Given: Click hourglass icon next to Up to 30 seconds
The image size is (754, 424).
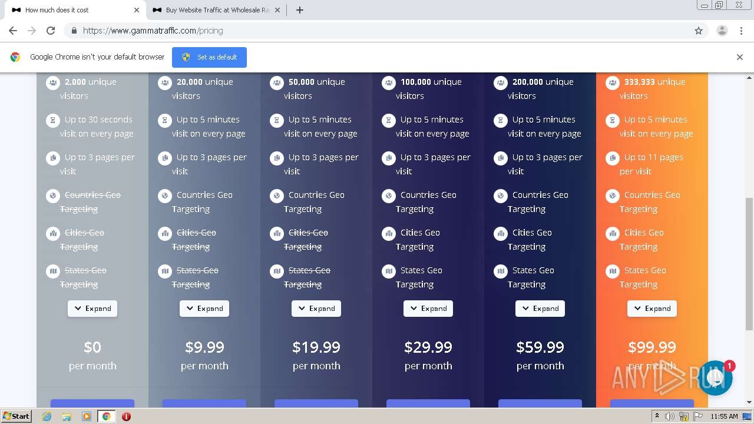Looking at the screenshot, I should coord(53,120).
